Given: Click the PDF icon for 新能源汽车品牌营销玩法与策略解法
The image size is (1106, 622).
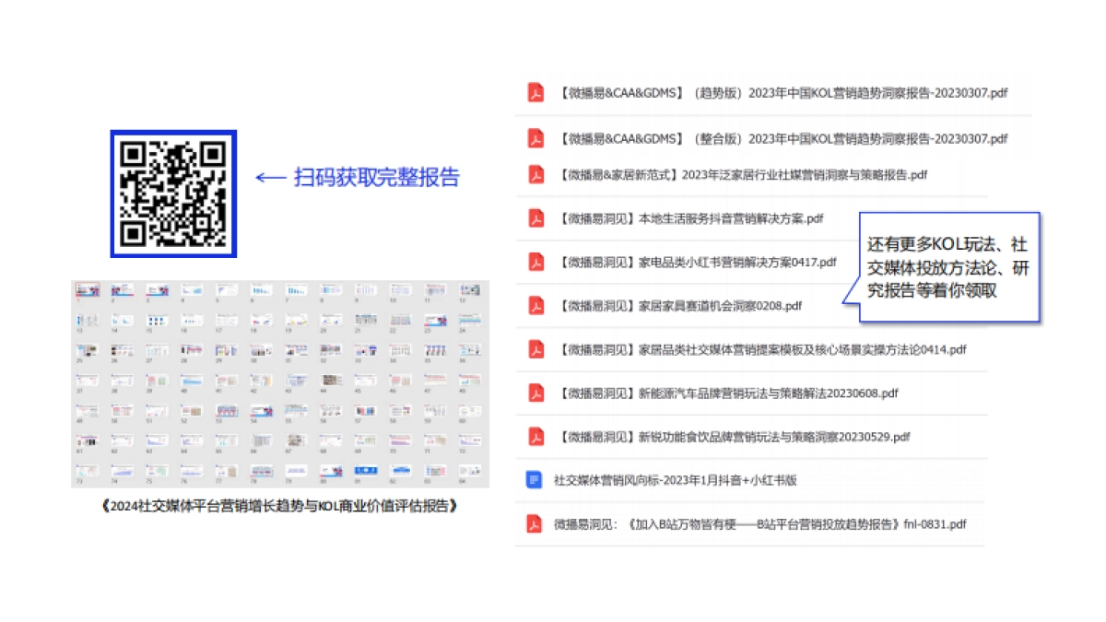Looking at the screenshot, I should coord(535,393).
